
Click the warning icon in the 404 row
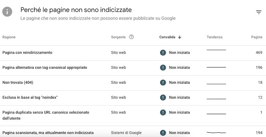[163, 82]
